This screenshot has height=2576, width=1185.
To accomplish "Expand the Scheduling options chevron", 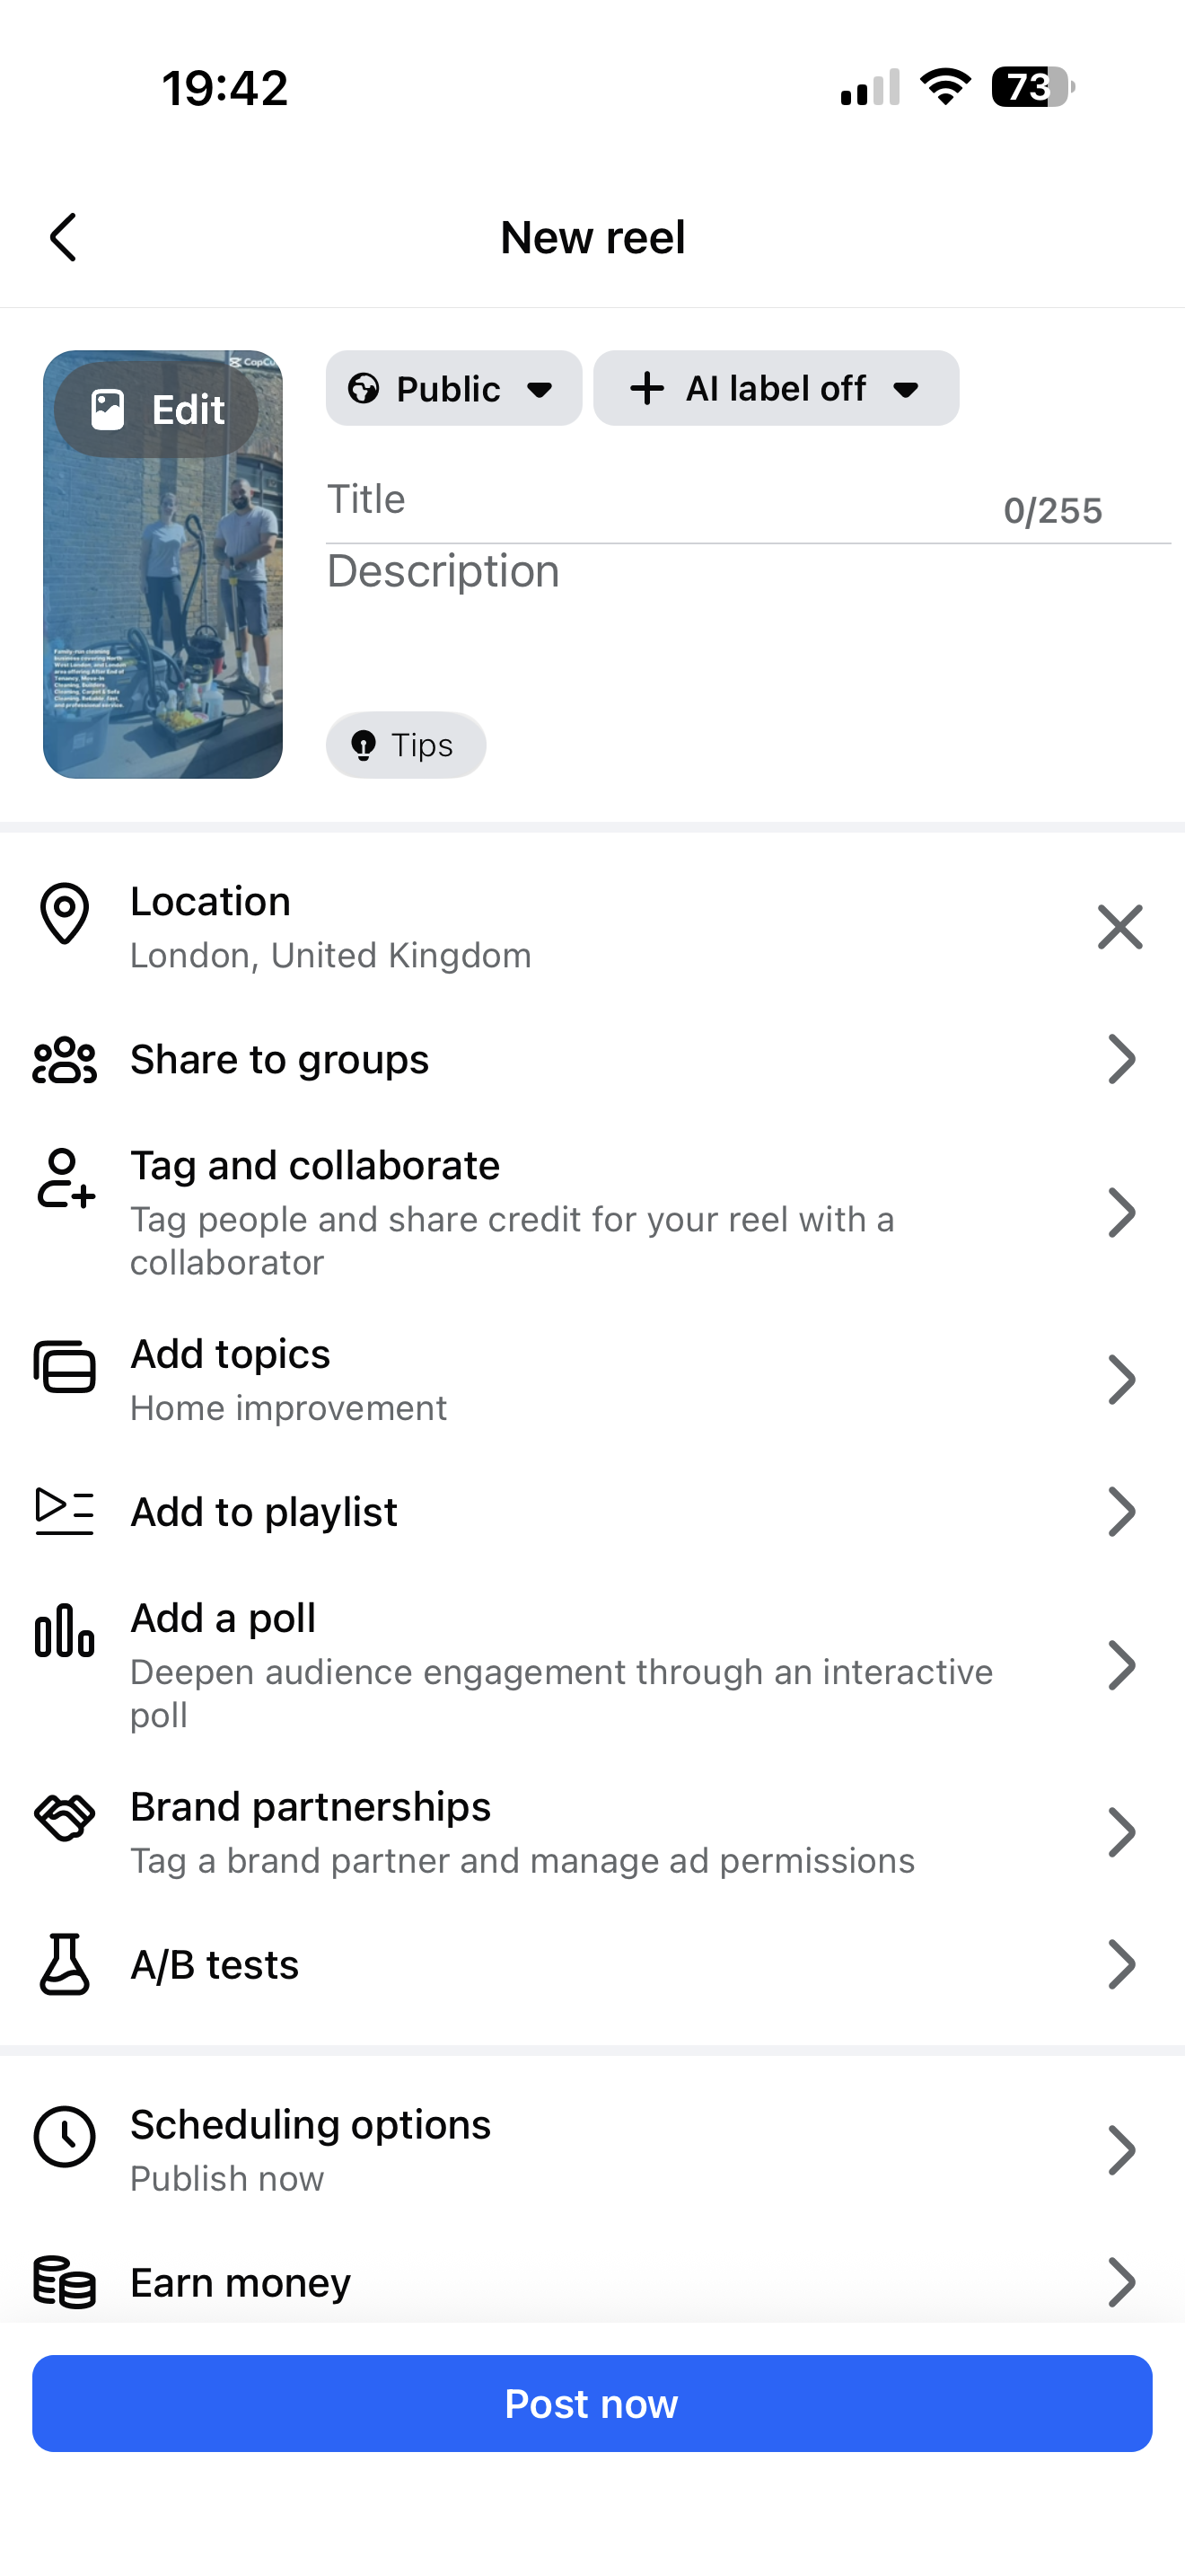I will (1121, 2150).
